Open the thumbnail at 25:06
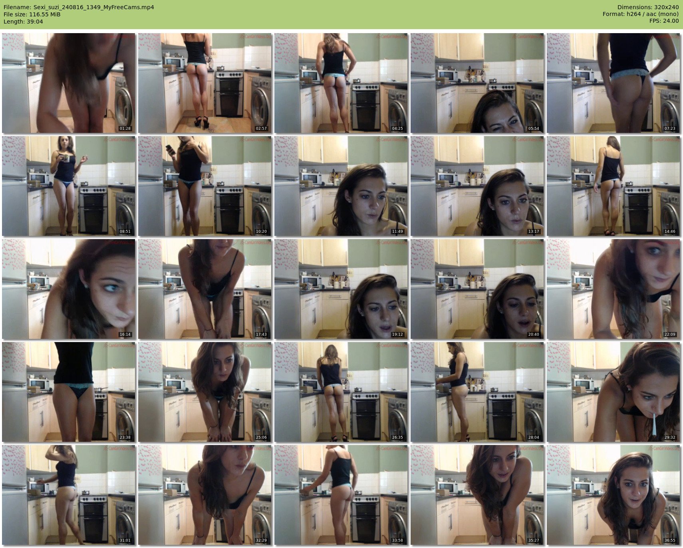 tap(205, 392)
